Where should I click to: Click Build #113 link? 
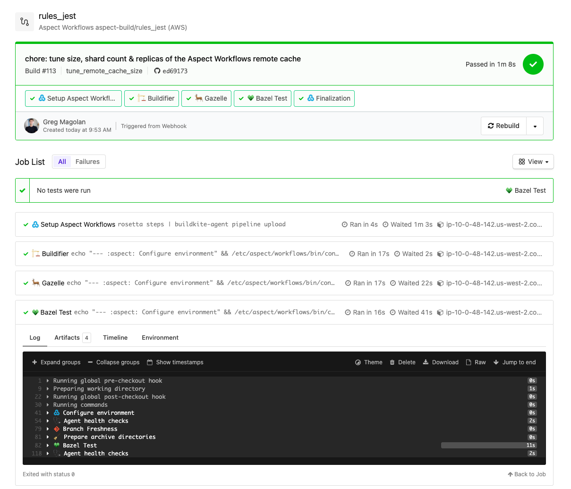(x=41, y=71)
